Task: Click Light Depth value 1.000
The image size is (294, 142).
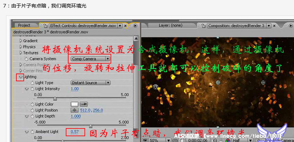Action: click(76, 116)
